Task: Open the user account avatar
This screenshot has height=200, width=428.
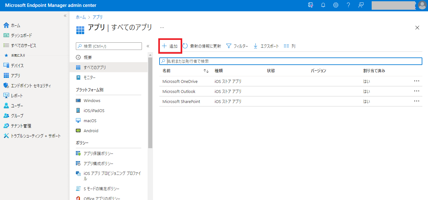Action: point(422,5)
